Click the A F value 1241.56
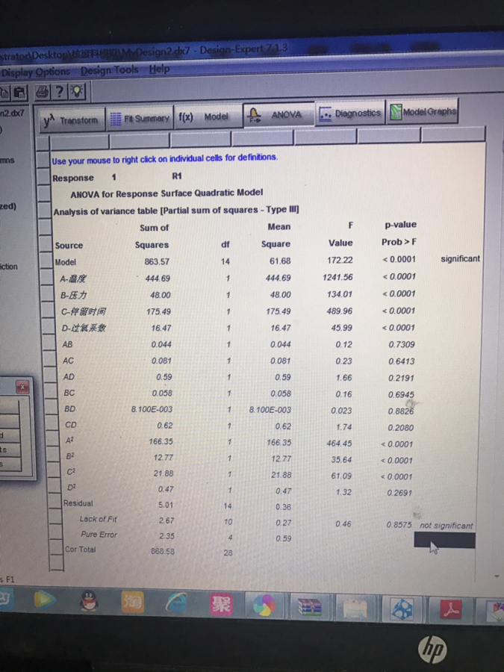 tap(337, 277)
